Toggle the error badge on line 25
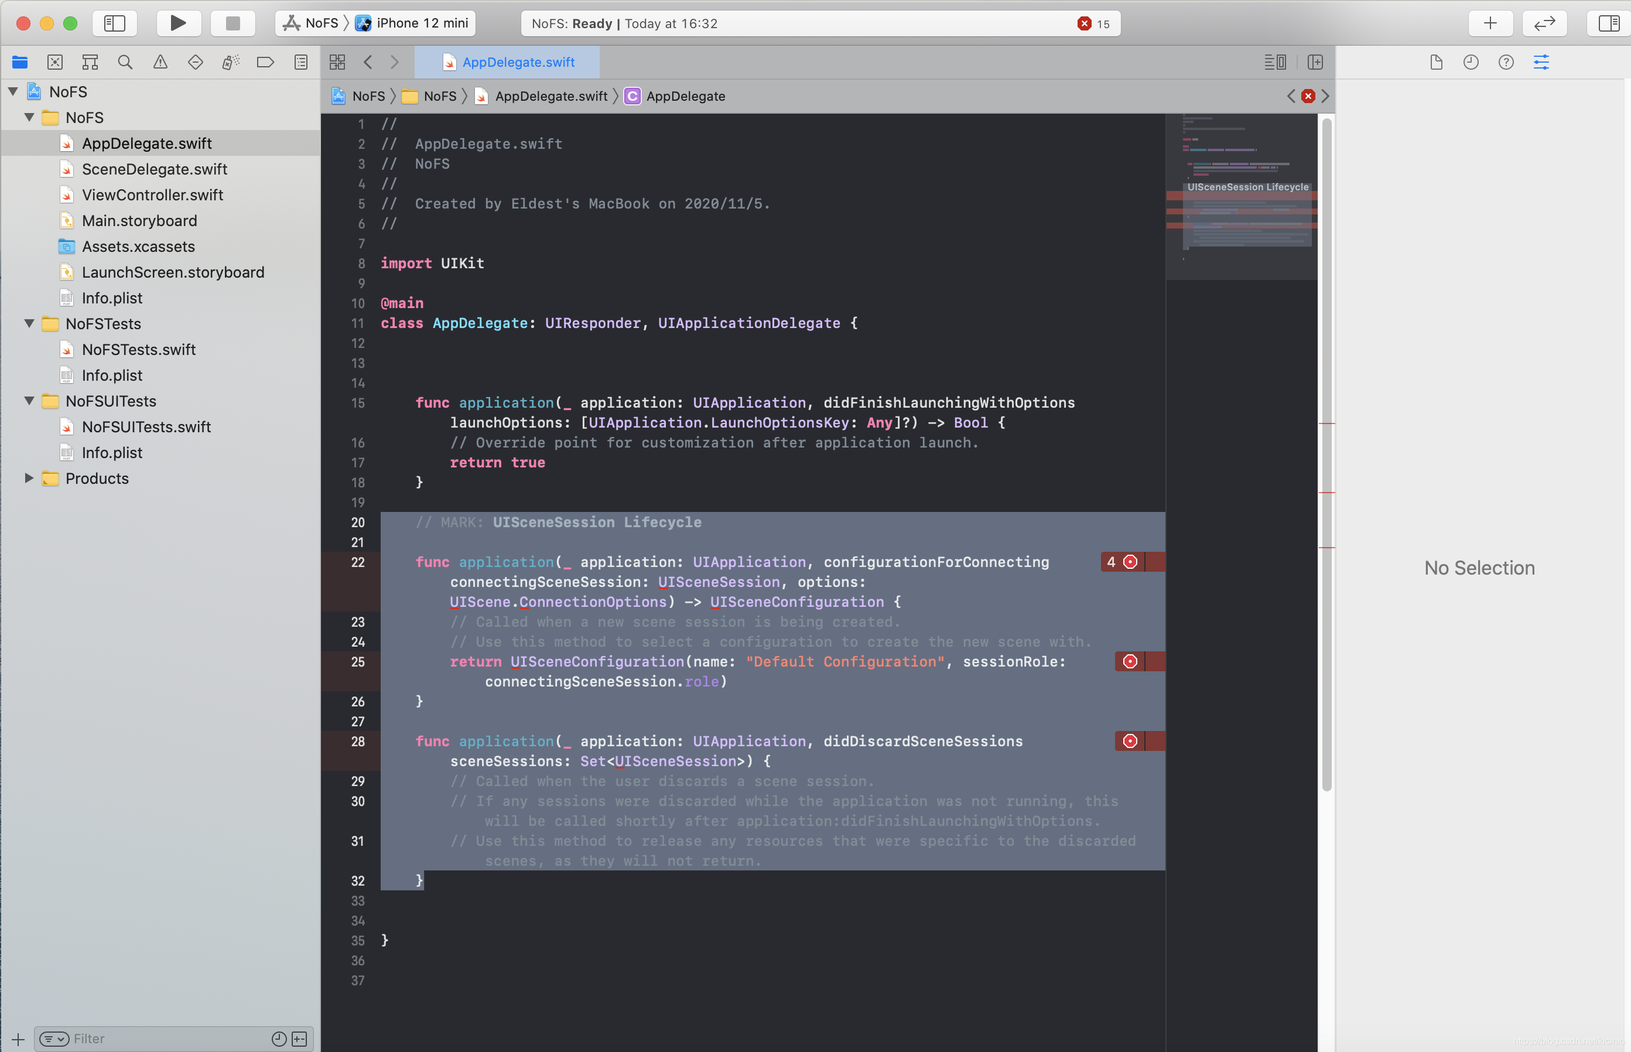 (1130, 661)
